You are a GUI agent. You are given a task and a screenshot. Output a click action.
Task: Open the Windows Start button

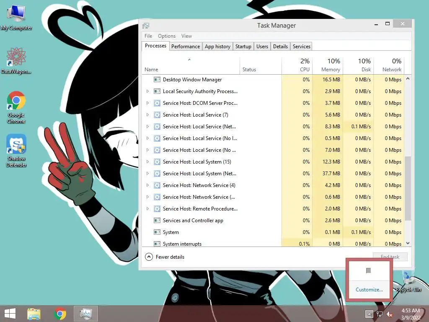pyautogui.click(x=10, y=314)
